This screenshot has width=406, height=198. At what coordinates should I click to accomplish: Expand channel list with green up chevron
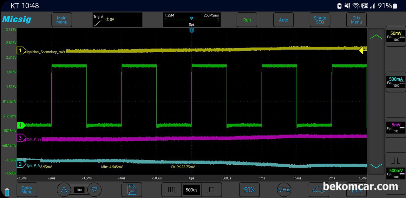[x=376, y=37]
